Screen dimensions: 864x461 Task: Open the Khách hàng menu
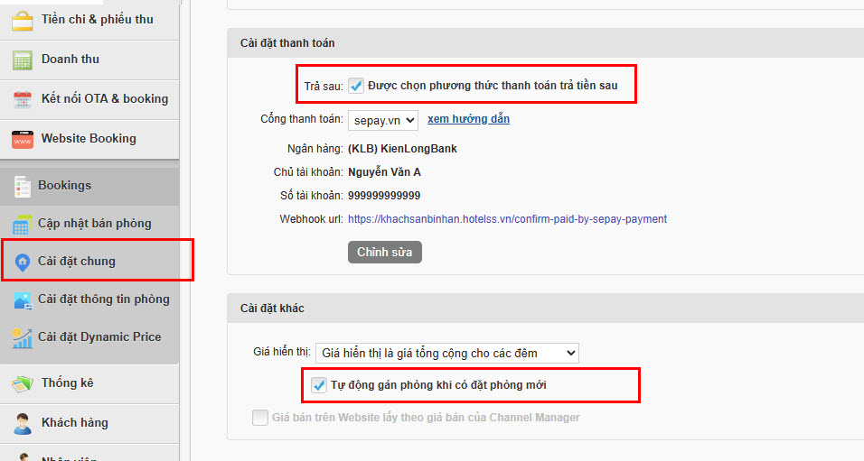pyautogui.click(x=89, y=423)
